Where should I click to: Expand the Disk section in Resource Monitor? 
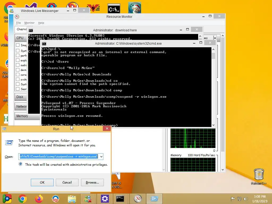point(21,97)
